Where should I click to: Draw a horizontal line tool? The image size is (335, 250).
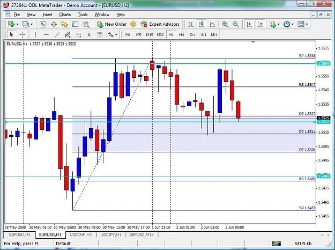[46, 35]
